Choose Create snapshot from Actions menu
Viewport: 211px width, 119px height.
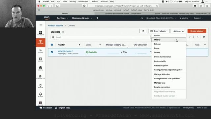pyautogui.click(x=169, y=65)
